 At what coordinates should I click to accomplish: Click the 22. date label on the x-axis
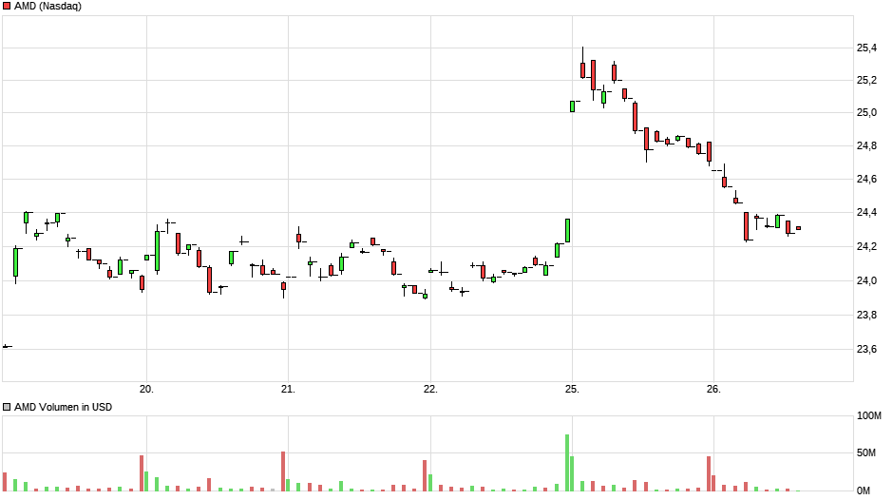point(430,389)
